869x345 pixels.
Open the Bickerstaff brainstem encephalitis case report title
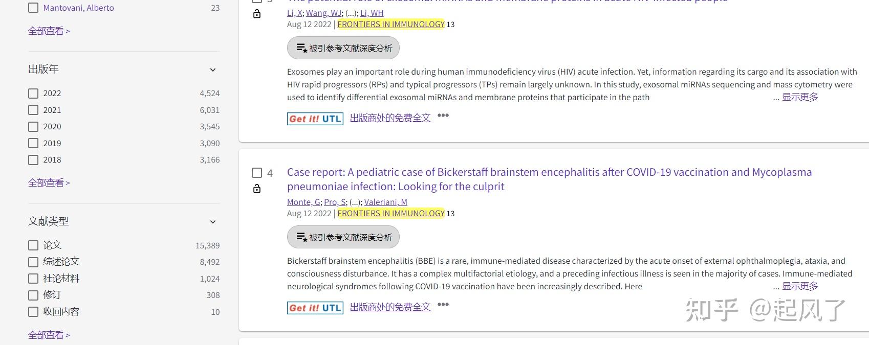tap(549, 179)
